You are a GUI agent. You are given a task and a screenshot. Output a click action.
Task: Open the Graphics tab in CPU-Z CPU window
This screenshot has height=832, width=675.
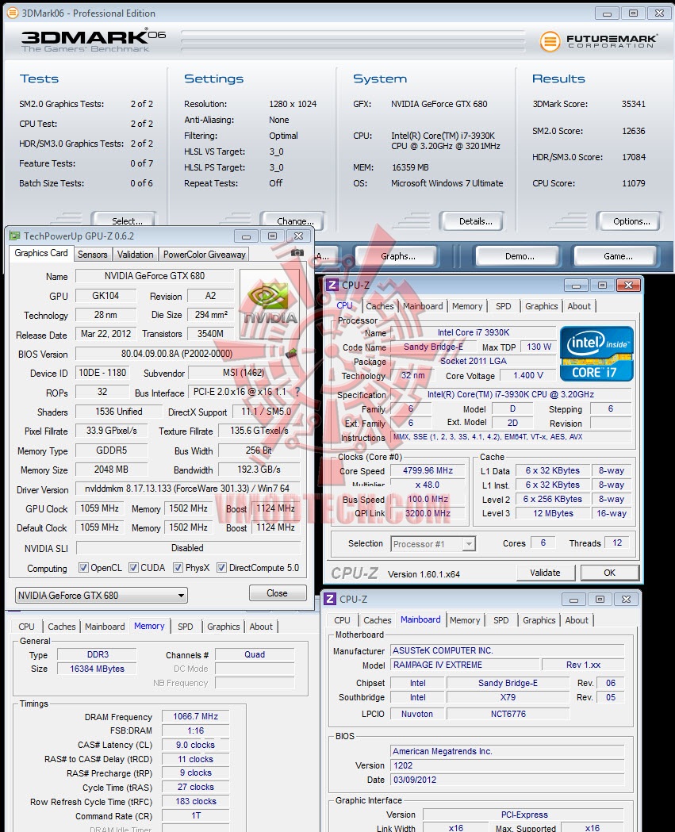pyautogui.click(x=541, y=306)
